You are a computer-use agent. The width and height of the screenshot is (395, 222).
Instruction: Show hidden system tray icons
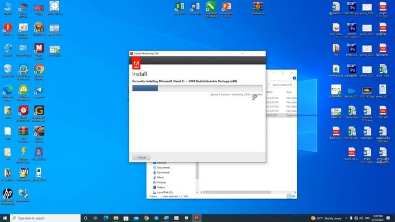(x=346, y=218)
